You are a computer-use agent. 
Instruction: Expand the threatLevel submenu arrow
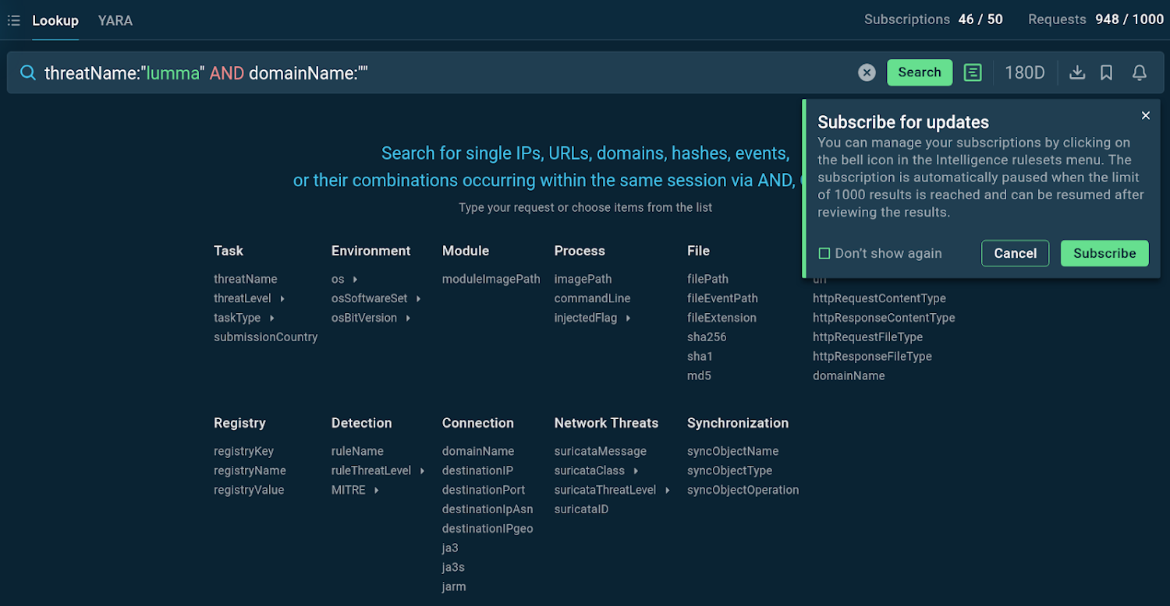pos(282,298)
